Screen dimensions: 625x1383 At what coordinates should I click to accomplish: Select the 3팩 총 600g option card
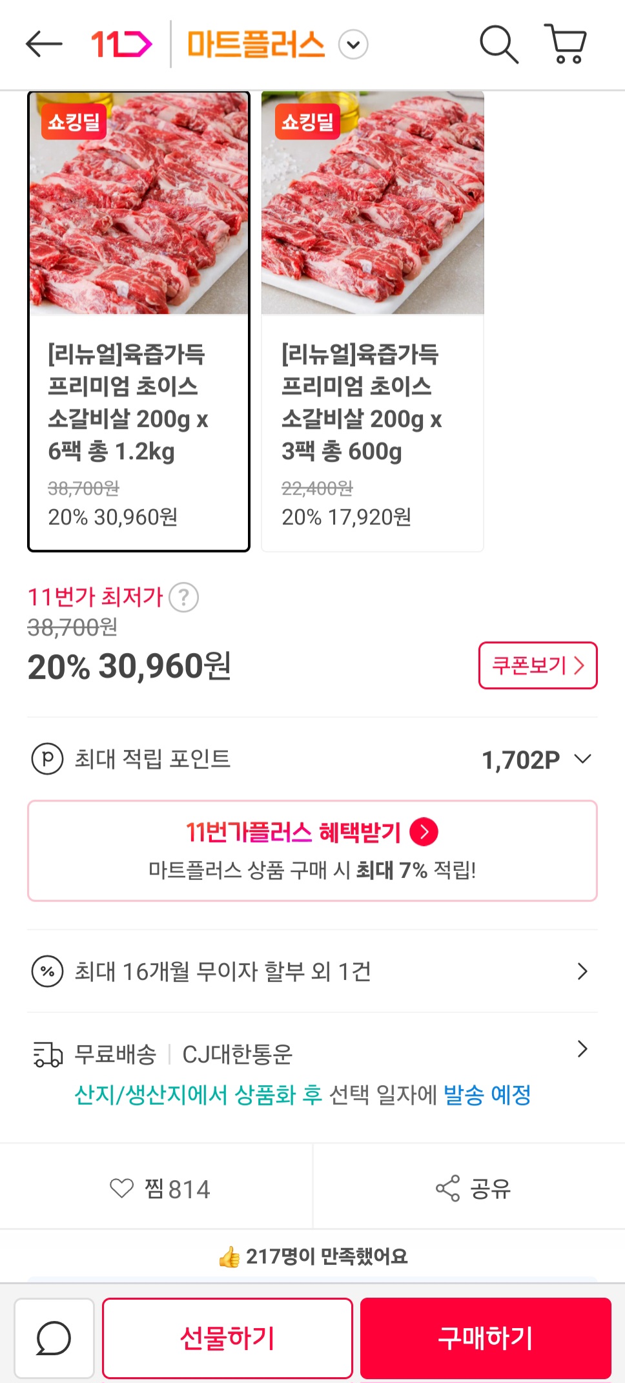point(373,322)
